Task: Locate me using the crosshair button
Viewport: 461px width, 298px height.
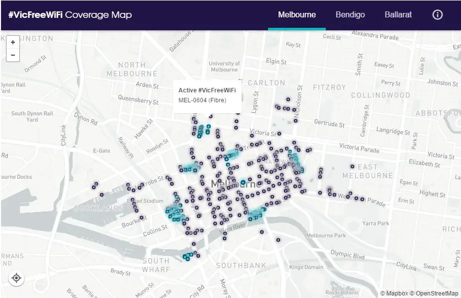Action: 16,278
